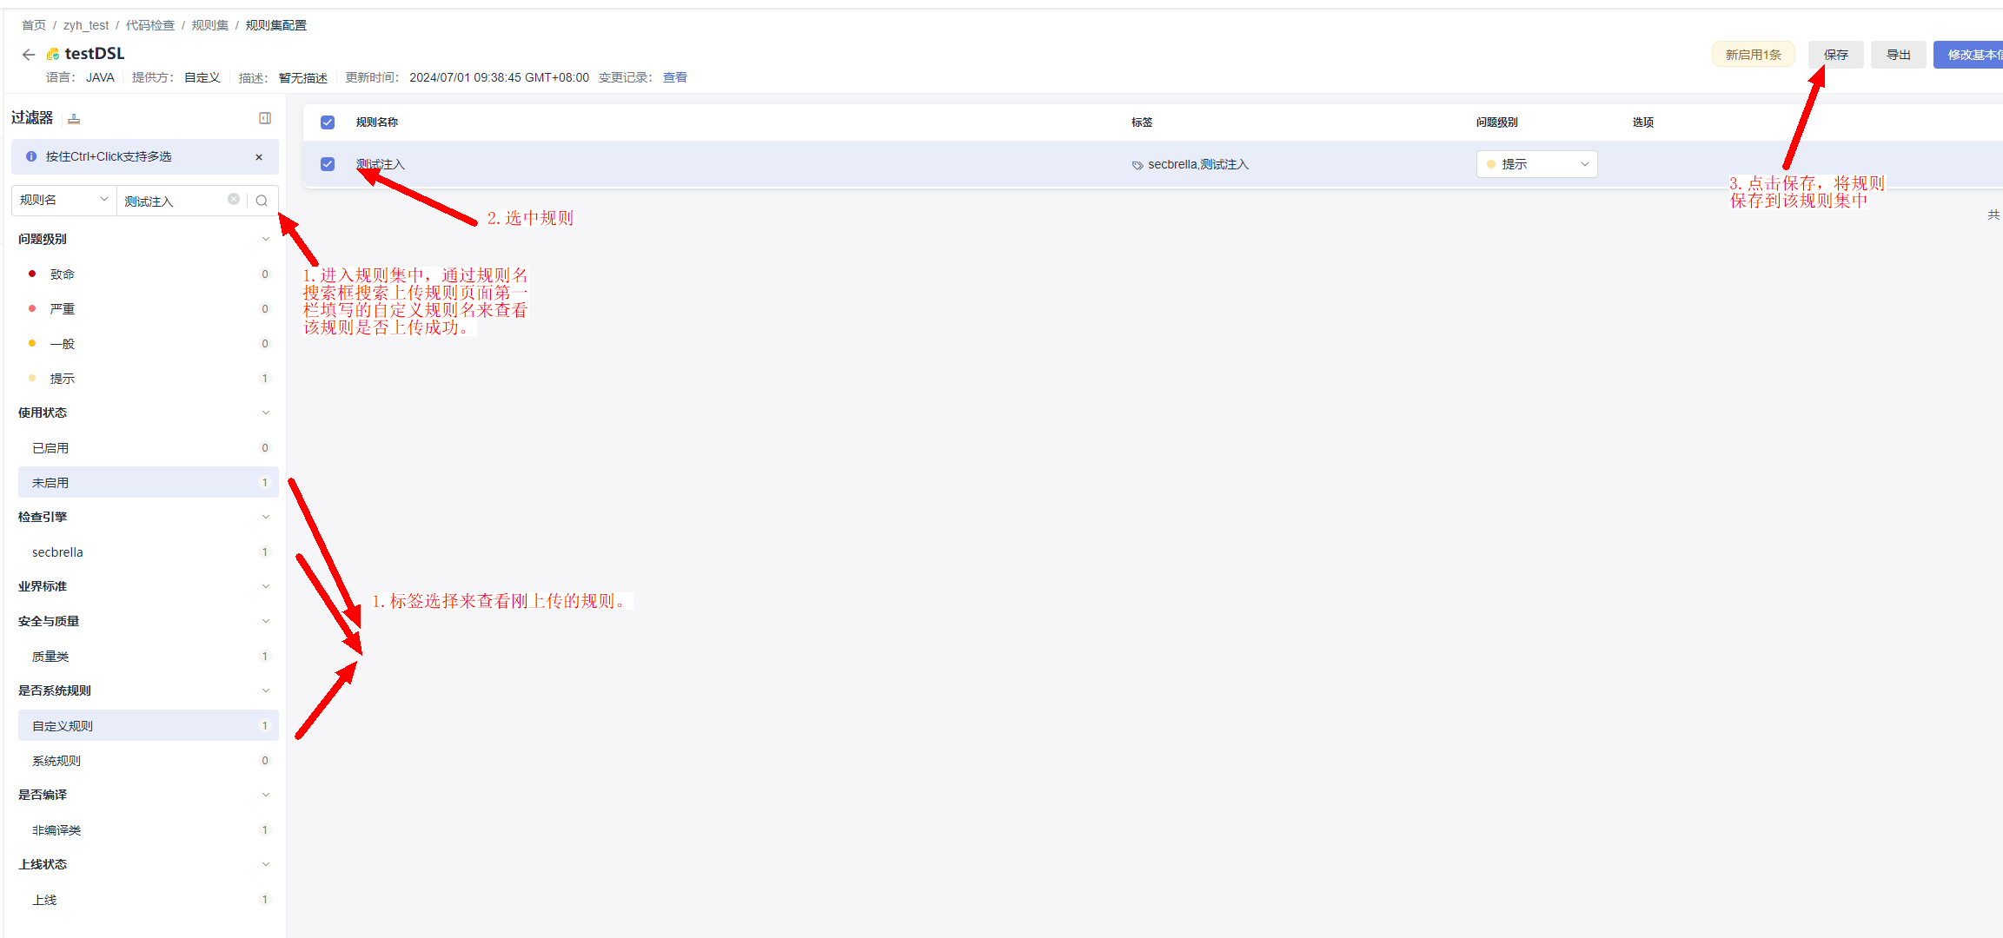Click the info icon in tip banner
Viewport: 2003px width, 938px height.
point(31,157)
